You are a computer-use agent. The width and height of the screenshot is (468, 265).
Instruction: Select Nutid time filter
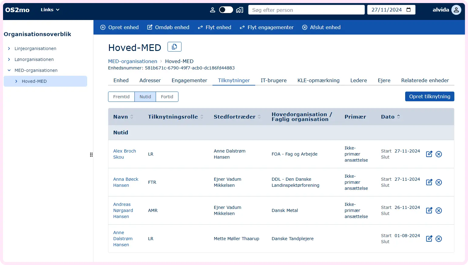pyautogui.click(x=145, y=97)
